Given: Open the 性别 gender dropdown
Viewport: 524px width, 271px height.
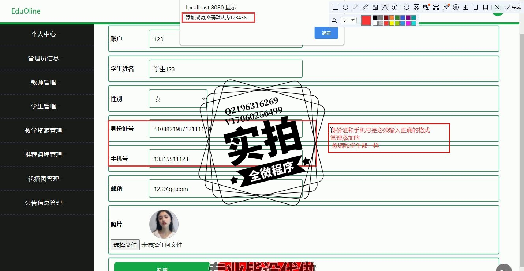Looking at the screenshot, I should tap(178, 99).
